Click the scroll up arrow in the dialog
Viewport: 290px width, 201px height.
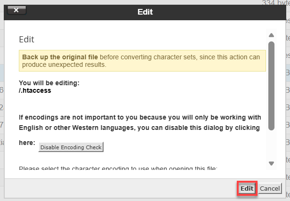(x=271, y=35)
